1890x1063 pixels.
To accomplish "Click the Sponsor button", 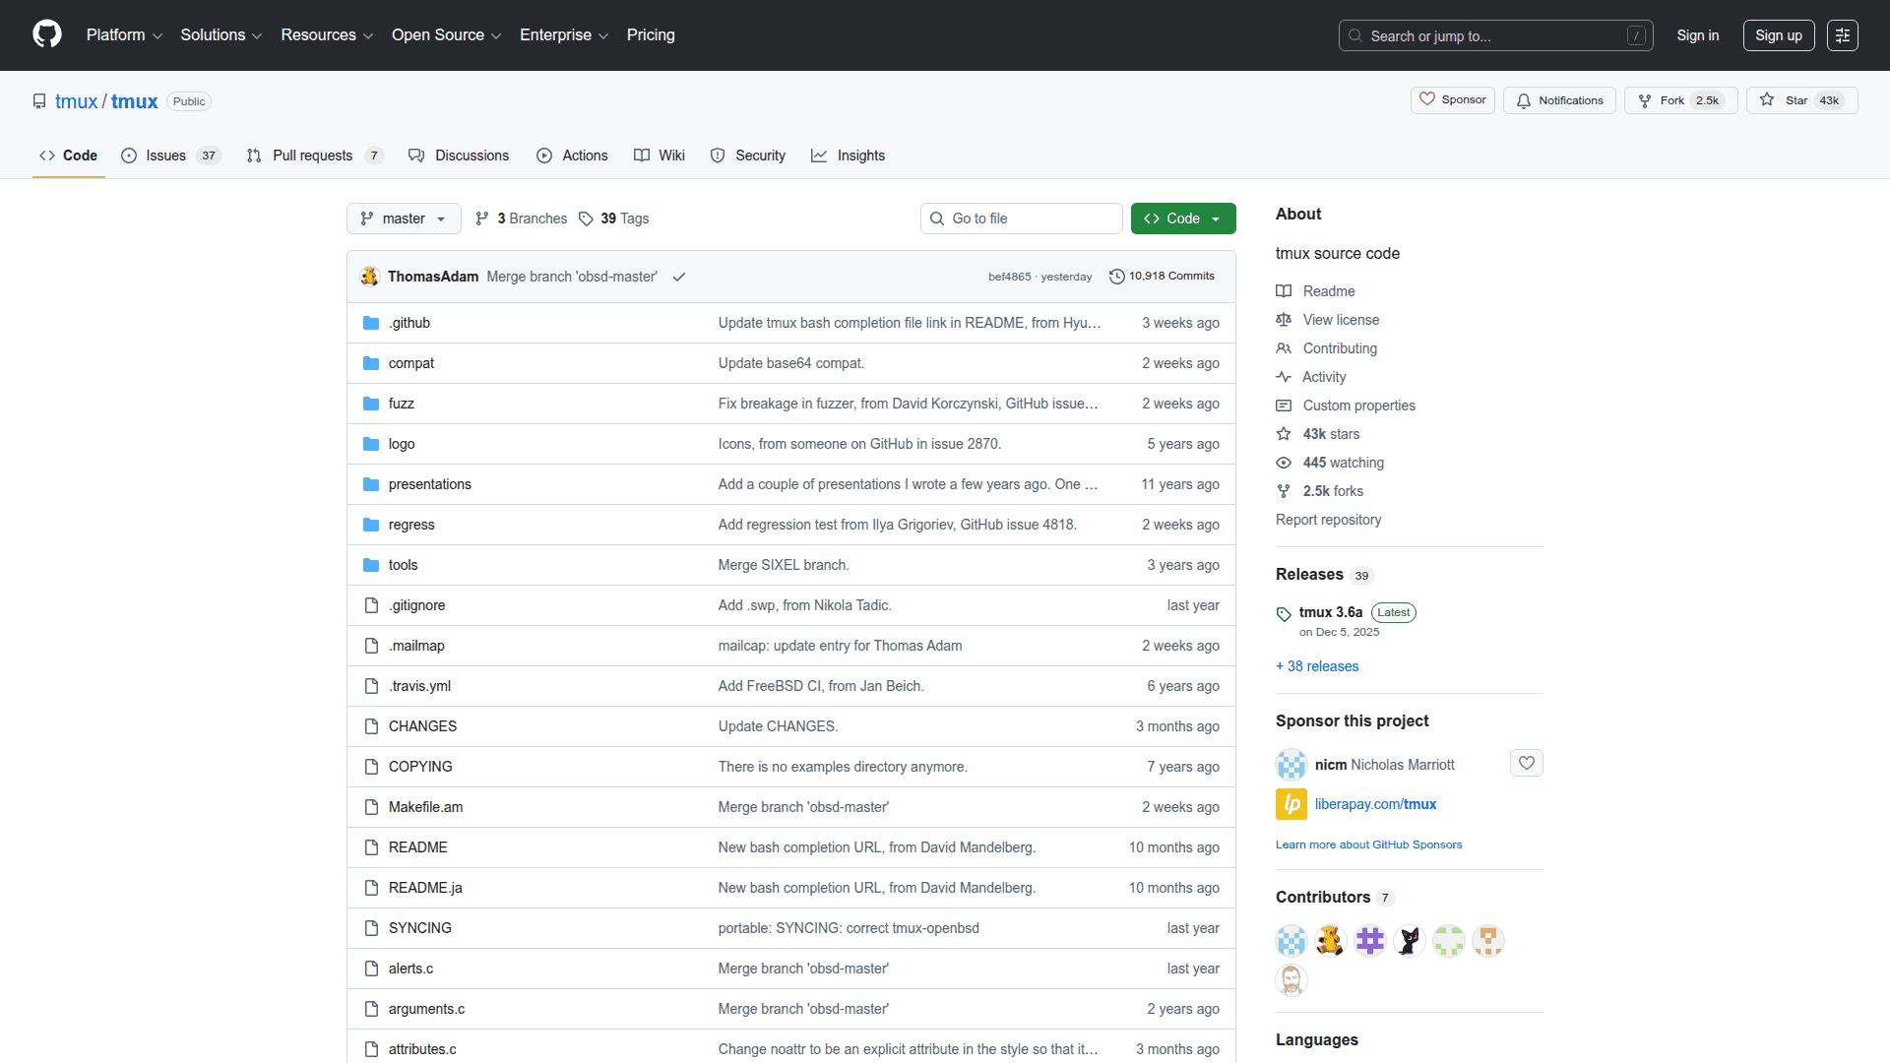I will coord(1453,100).
